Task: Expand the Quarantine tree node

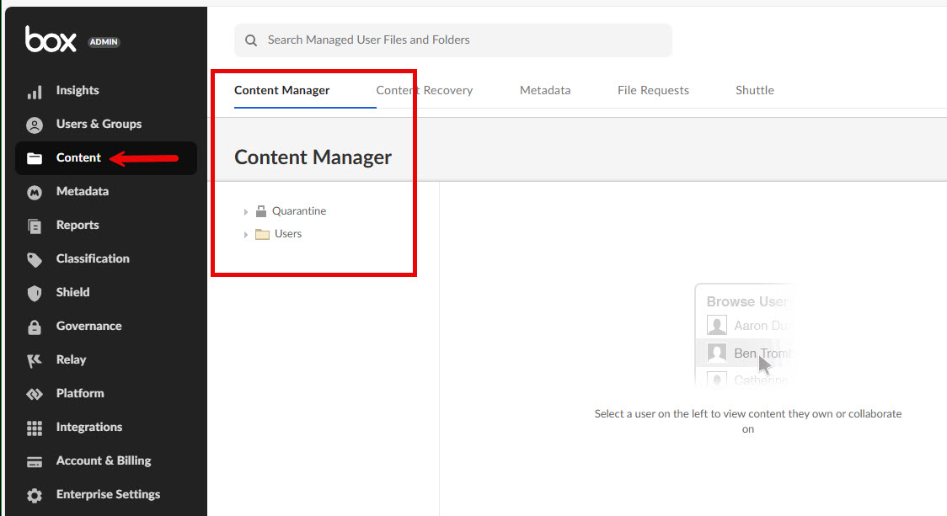Action: click(246, 212)
